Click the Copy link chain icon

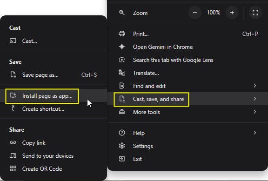coord(13,142)
